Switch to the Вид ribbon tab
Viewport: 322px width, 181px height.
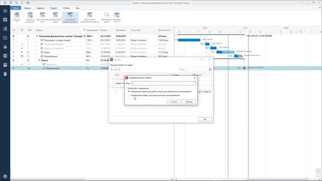[x=77, y=8]
